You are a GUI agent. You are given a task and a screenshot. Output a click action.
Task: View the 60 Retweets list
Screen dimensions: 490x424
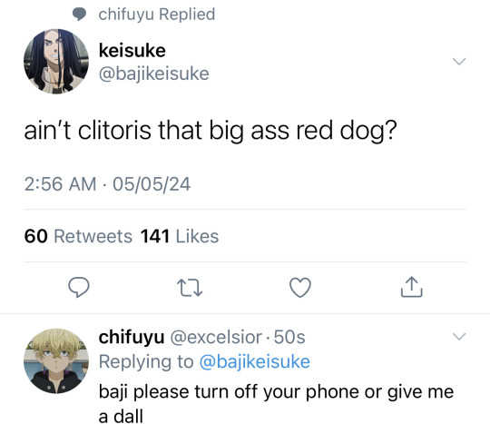click(x=78, y=236)
